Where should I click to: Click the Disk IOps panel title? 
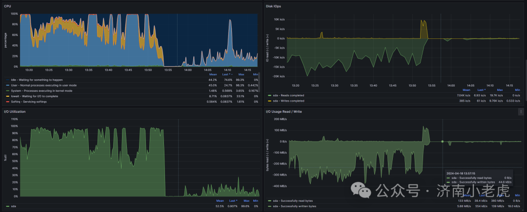[x=273, y=6]
